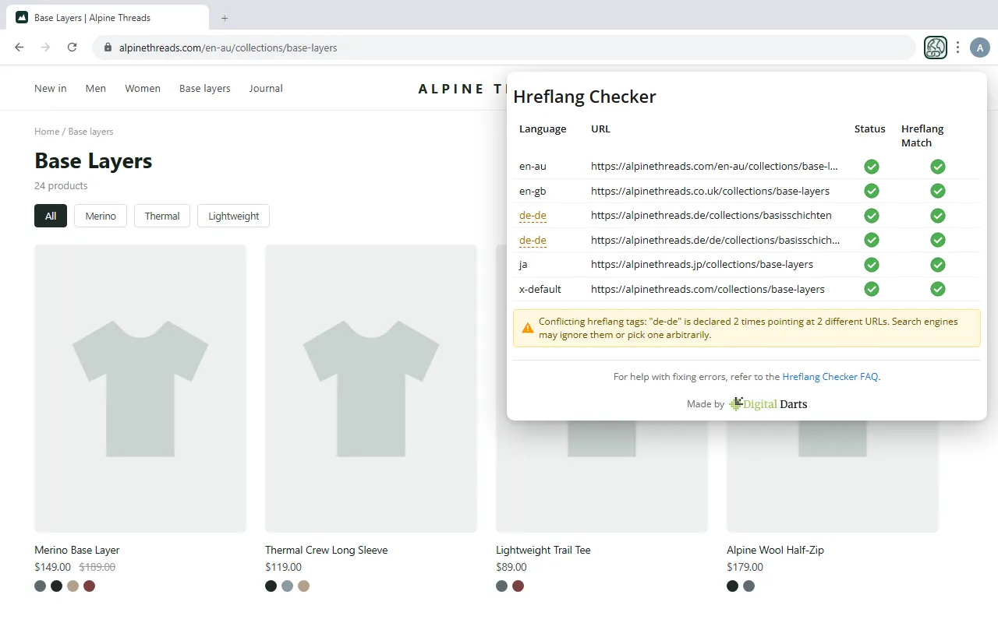
Task: Select the Merino filter chip
Action: [x=101, y=216]
